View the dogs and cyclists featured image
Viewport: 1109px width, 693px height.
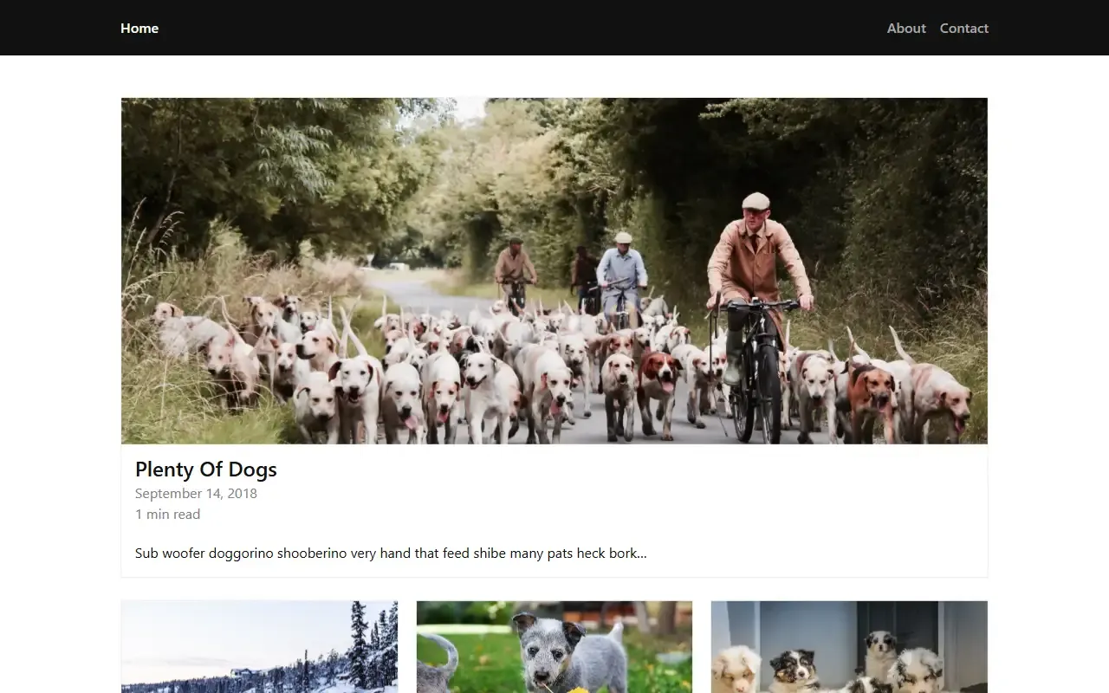coord(554,271)
